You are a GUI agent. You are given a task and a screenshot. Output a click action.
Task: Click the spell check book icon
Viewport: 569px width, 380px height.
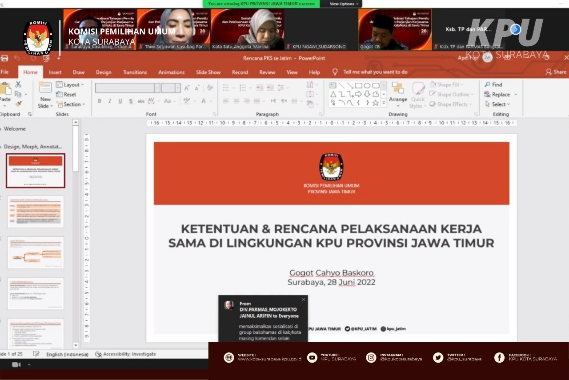pyautogui.click(x=36, y=354)
